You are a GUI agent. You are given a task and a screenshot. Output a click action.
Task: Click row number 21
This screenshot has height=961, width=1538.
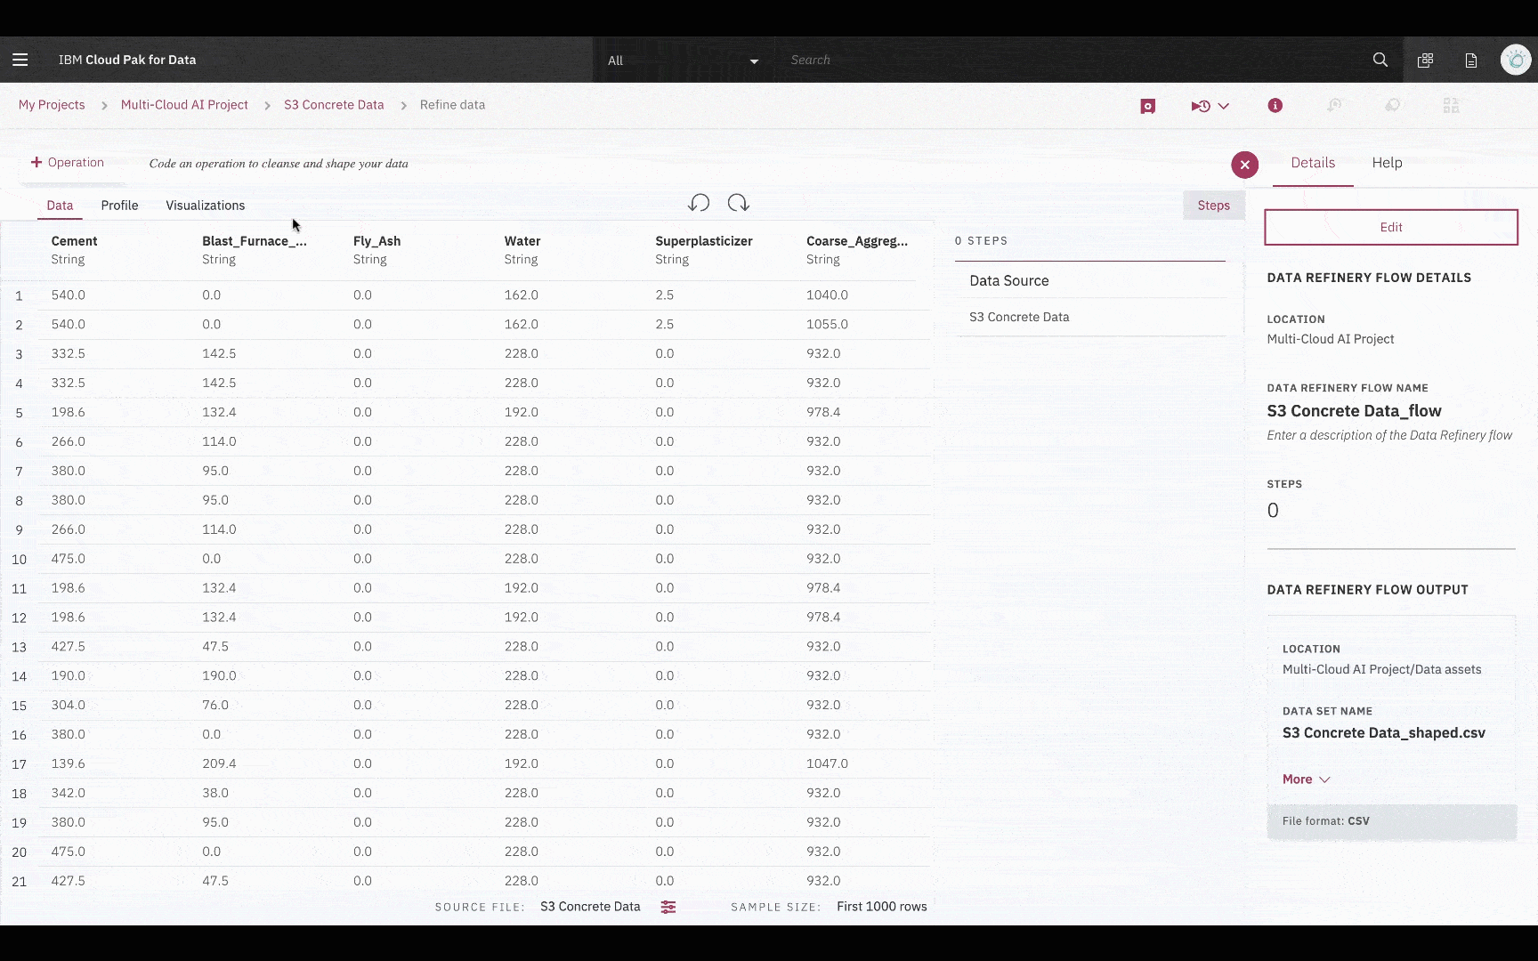coord(19,882)
